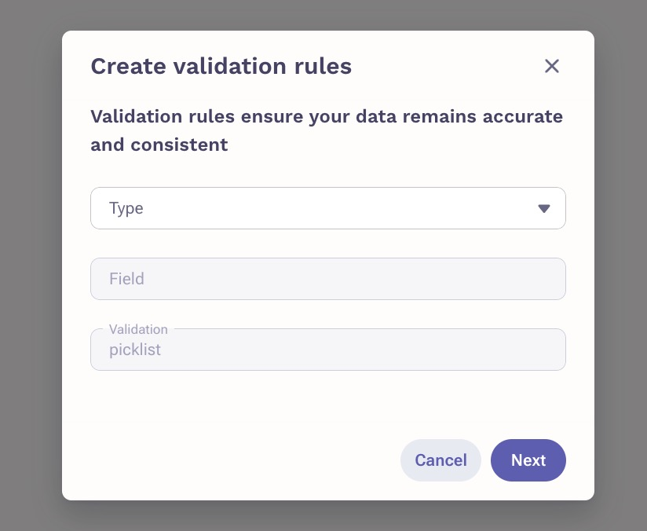
Task: Click the Field placeholder label
Action: (126, 279)
